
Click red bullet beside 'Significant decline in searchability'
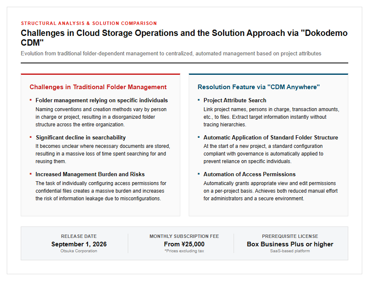coord(30,137)
